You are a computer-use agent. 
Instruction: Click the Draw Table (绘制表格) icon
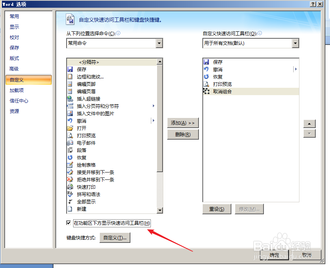[x=70, y=165]
